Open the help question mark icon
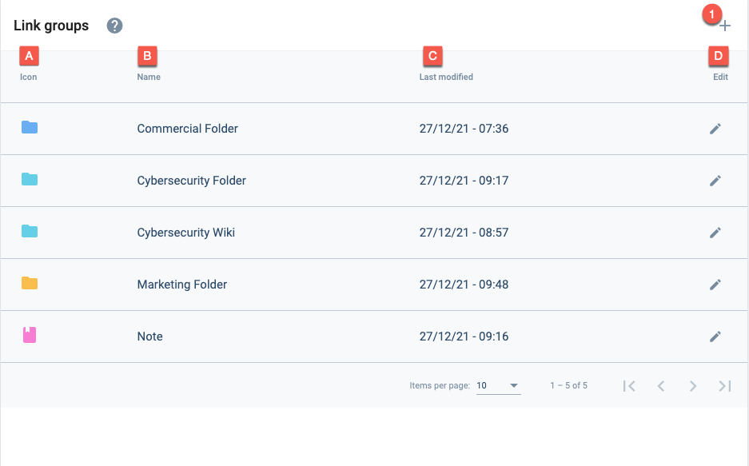This screenshot has height=466, width=749. [x=114, y=26]
